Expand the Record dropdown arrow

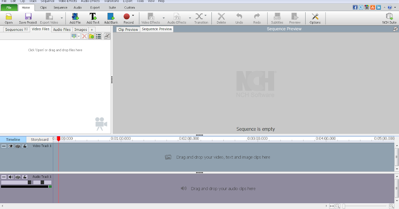pyautogui.click(x=133, y=15)
